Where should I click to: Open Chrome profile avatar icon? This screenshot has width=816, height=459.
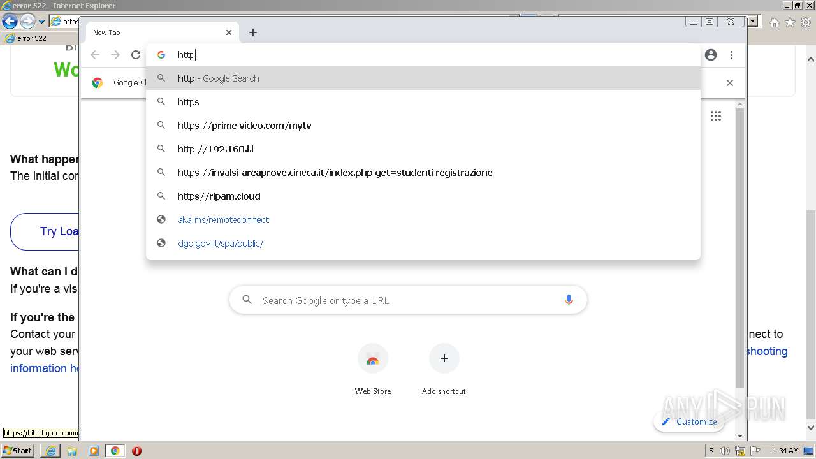pos(711,55)
